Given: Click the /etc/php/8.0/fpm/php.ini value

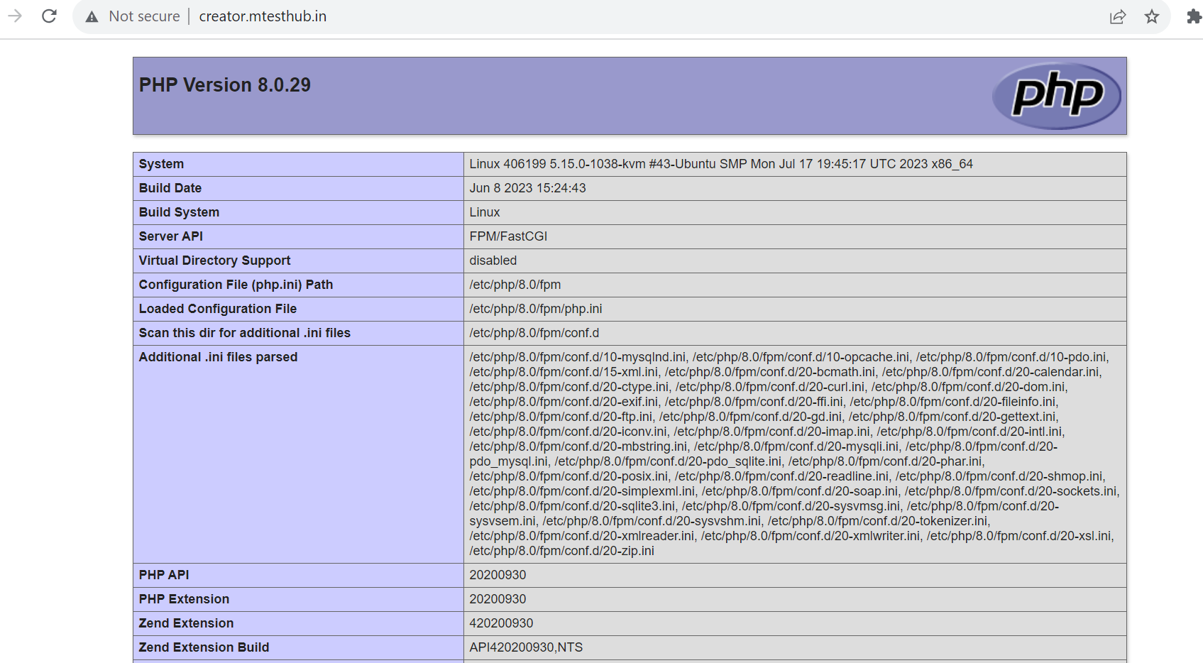Looking at the screenshot, I should 536,309.
